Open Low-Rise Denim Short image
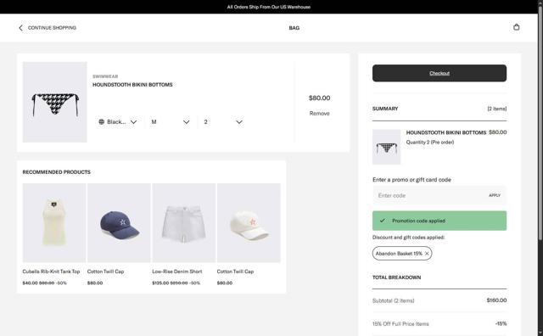The image size is (543, 336). pos(184,223)
